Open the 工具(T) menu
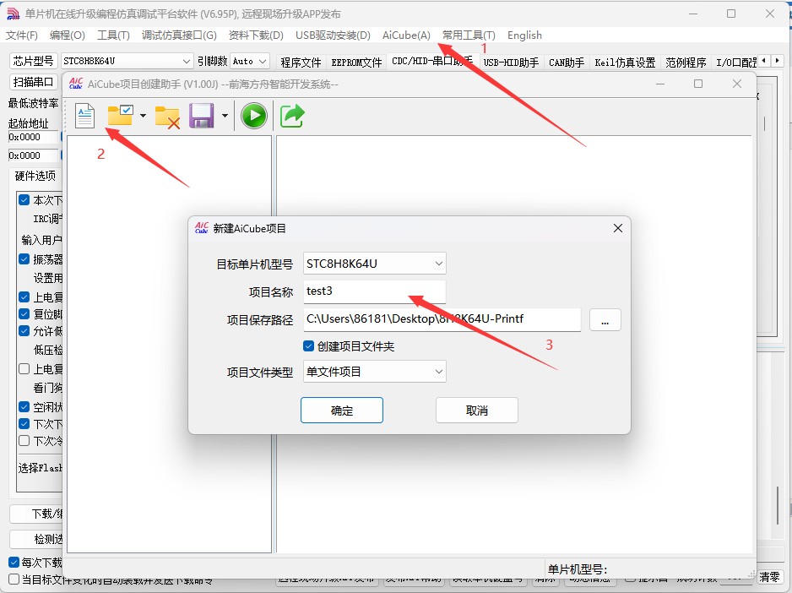Screen dimensions: 792x593 [113, 35]
